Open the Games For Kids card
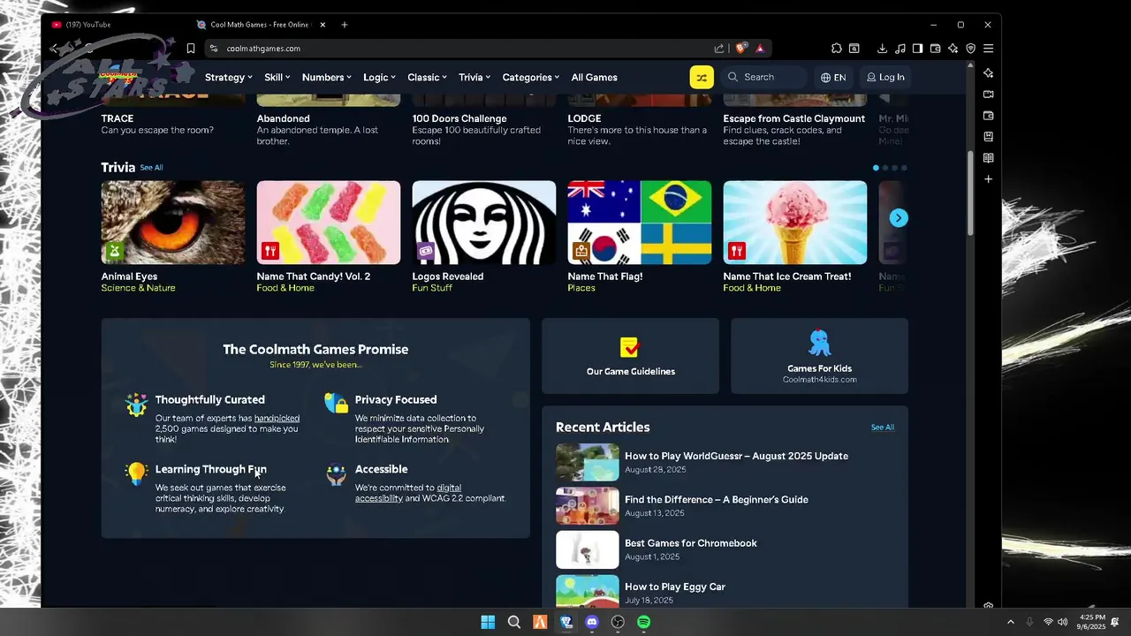The image size is (1131, 636). pyautogui.click(x=819, y=356)
